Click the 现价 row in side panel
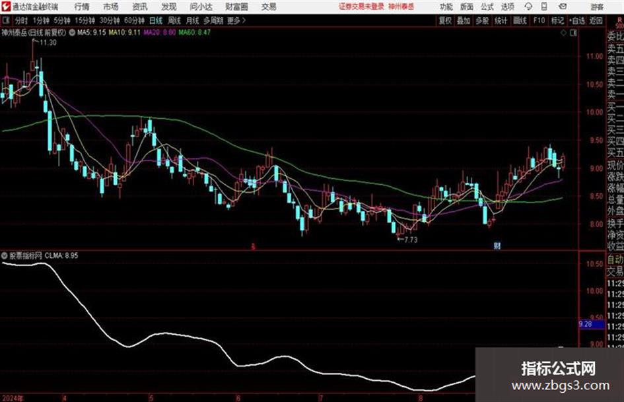Image resolution: width=624 pixels, height=402 pixels. [615, 165]
